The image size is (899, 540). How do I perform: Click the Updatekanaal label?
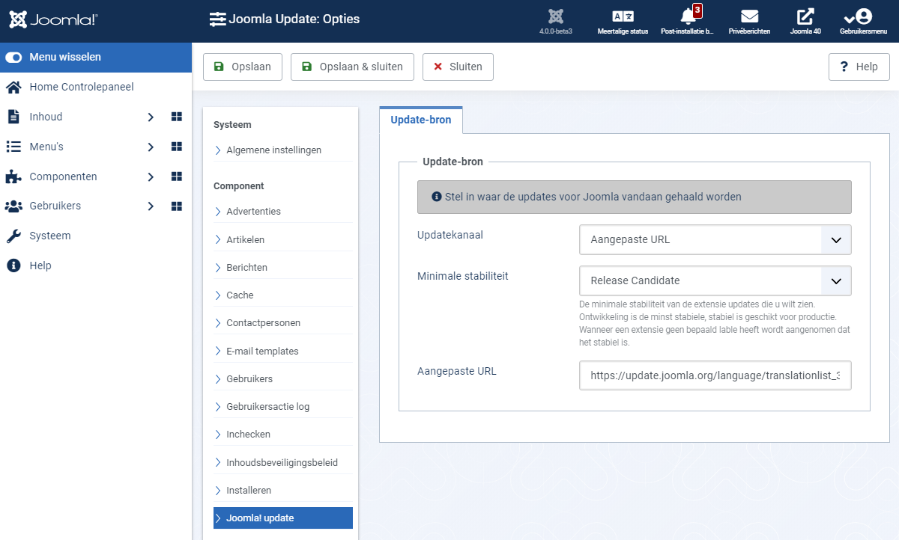(x=450, y=235)
